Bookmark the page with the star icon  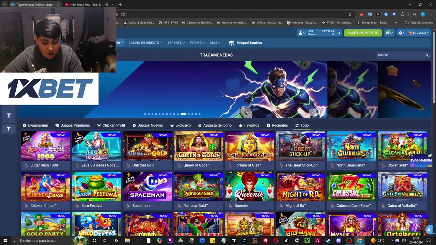point(350,14)
